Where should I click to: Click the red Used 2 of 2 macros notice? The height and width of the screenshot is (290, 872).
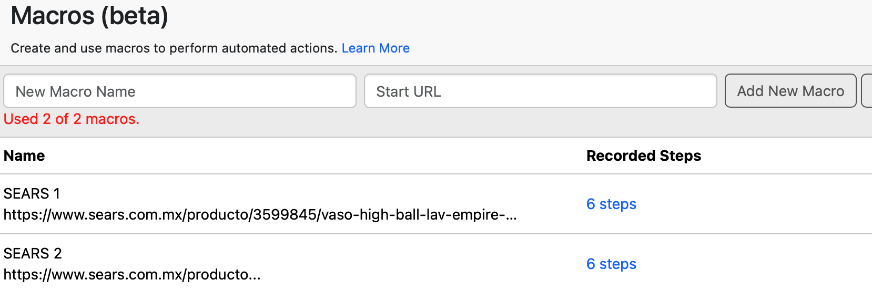click(x=72, y=119)
